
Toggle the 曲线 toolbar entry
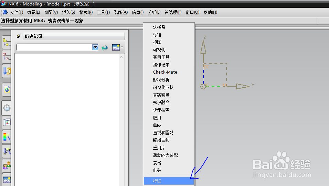point(169,125)
